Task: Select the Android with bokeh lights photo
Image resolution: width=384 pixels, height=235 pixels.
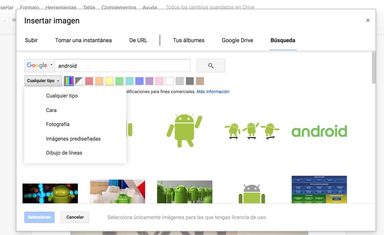Action: coord(50,194)
